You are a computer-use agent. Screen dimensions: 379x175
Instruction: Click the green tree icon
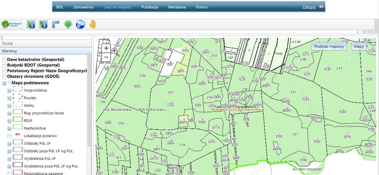(68, 24)
